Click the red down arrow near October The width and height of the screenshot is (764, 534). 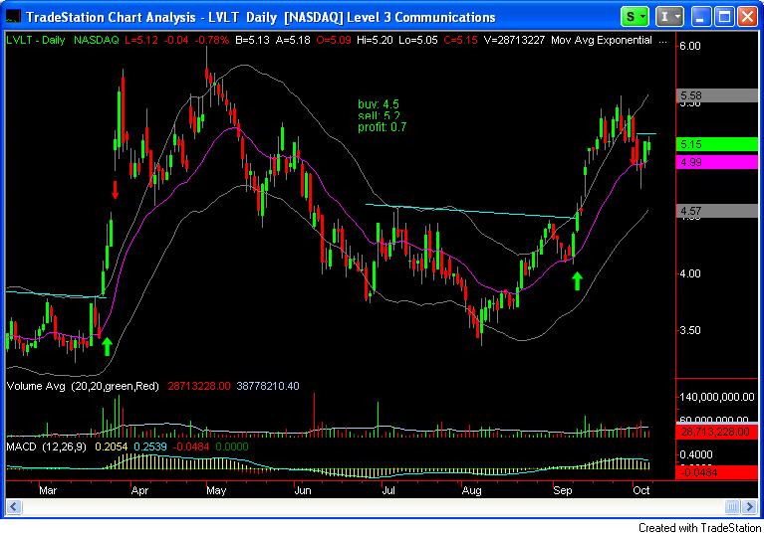pyautogui.click(x=633, y=156)
